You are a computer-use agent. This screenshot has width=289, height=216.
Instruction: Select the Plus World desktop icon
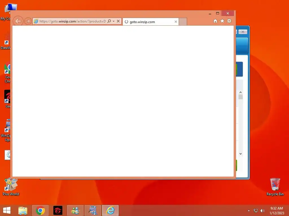(11, 187)
